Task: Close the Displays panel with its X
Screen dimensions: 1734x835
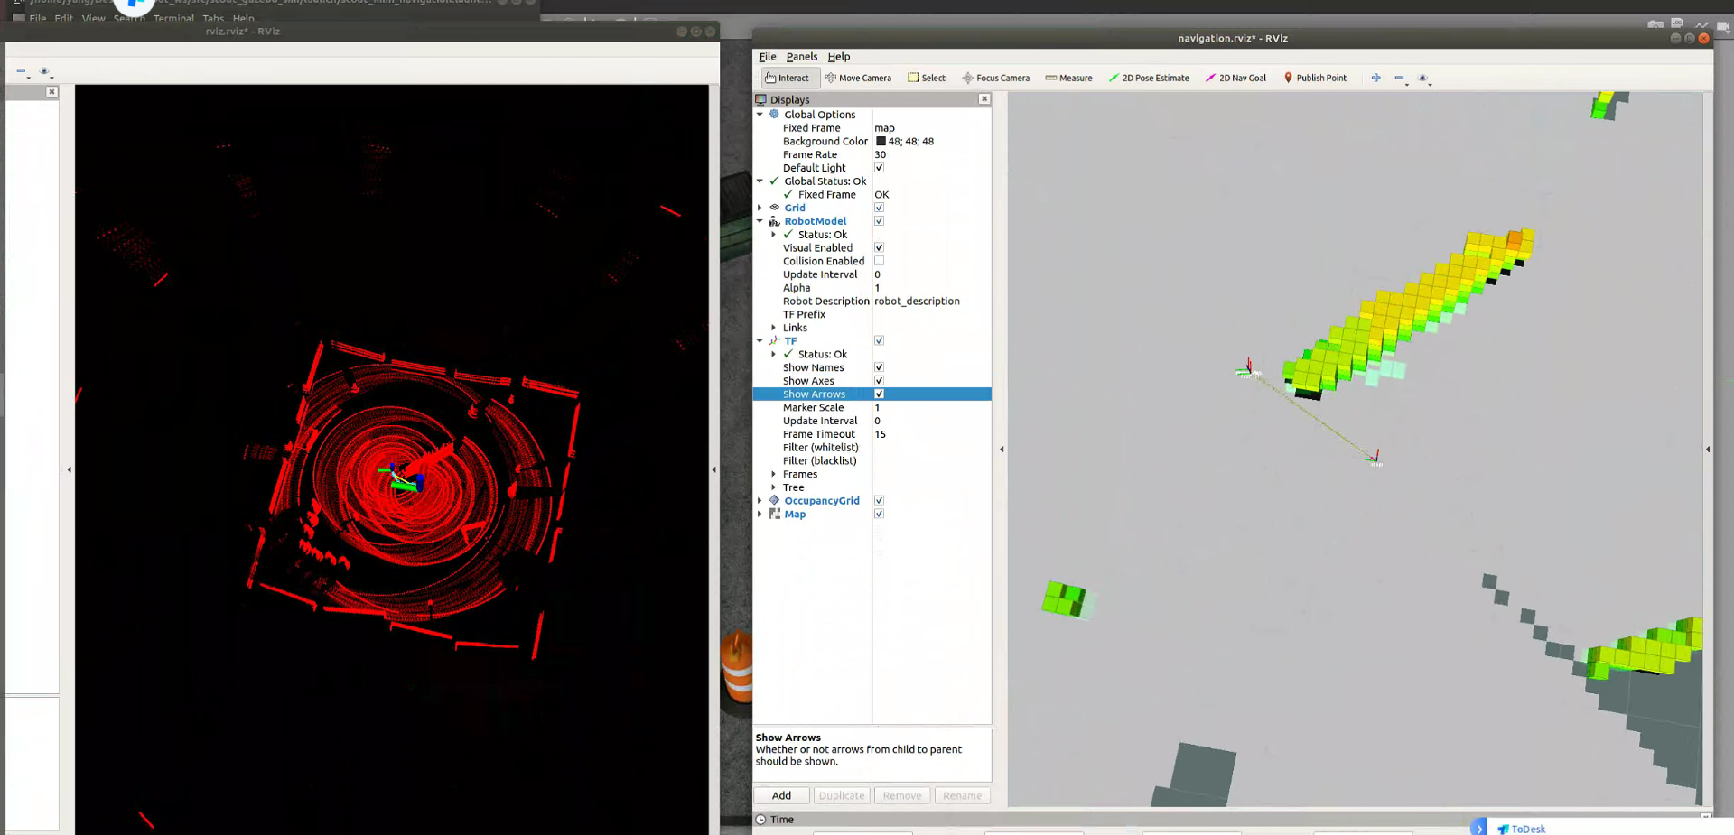Action: pyautogui.click(x=984, y=99)
